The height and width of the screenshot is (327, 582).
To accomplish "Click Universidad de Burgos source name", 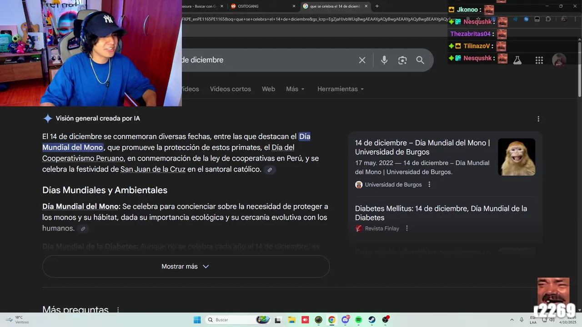I will click(x=393, y=184).
